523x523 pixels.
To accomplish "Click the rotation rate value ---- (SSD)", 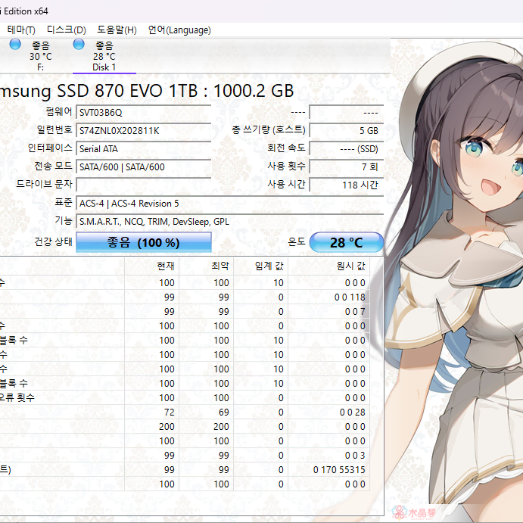I will pyautogui.click(x=346, y=149).
